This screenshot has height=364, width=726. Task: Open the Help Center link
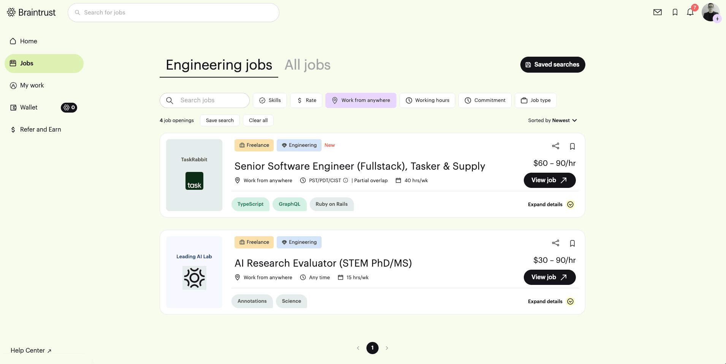point(31,350)
